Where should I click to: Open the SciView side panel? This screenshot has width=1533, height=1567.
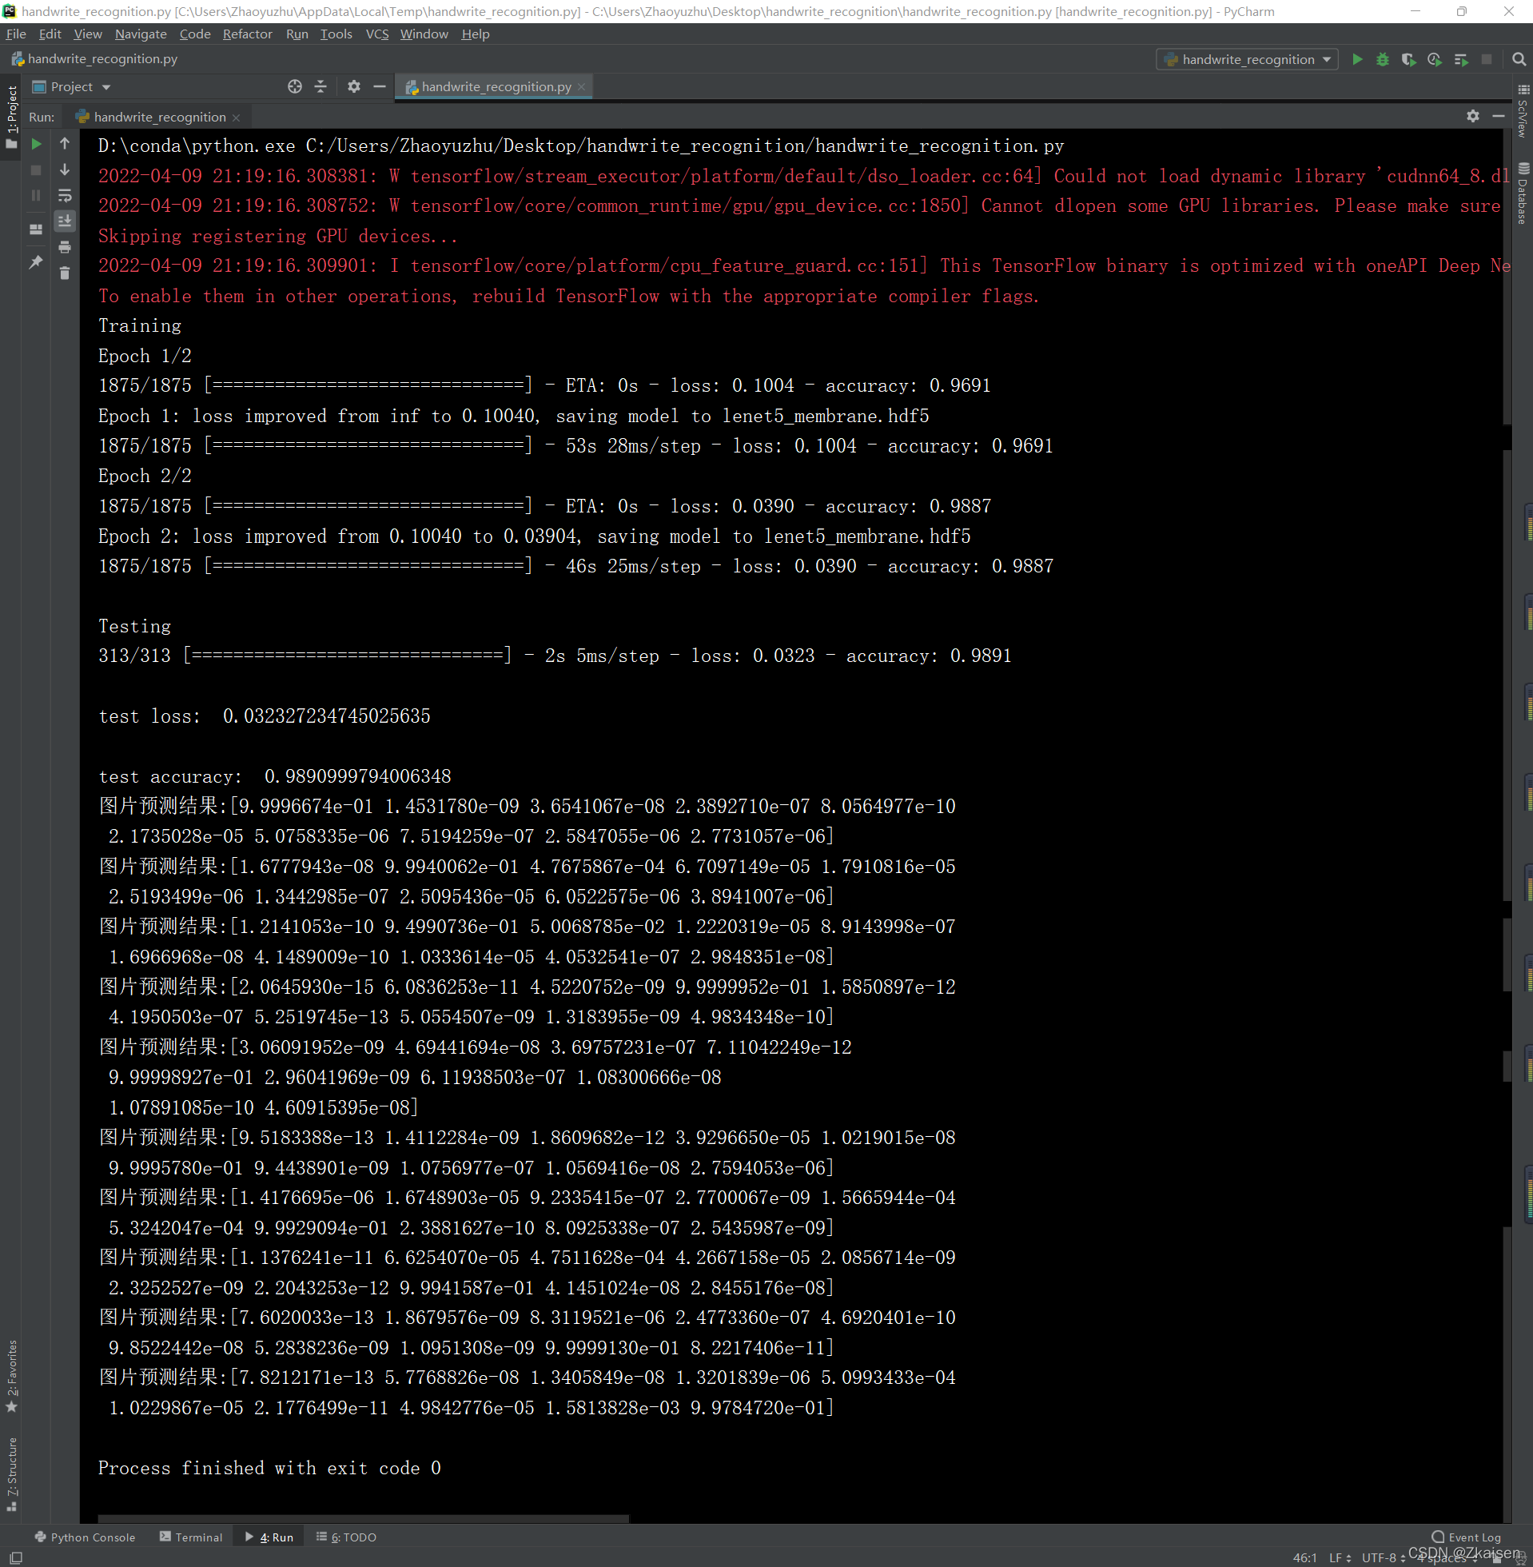coord(1523,111)
